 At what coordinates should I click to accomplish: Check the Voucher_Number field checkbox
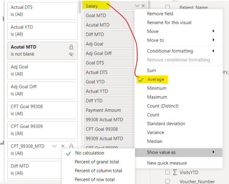[x=167, y=181]
